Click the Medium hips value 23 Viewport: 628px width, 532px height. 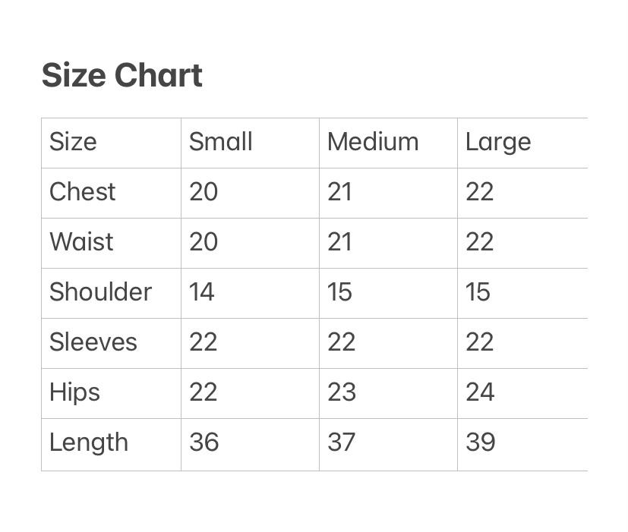click(341, 392)
